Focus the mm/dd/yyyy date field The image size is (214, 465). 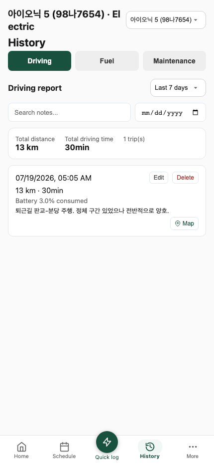click(x=170, y=112)
